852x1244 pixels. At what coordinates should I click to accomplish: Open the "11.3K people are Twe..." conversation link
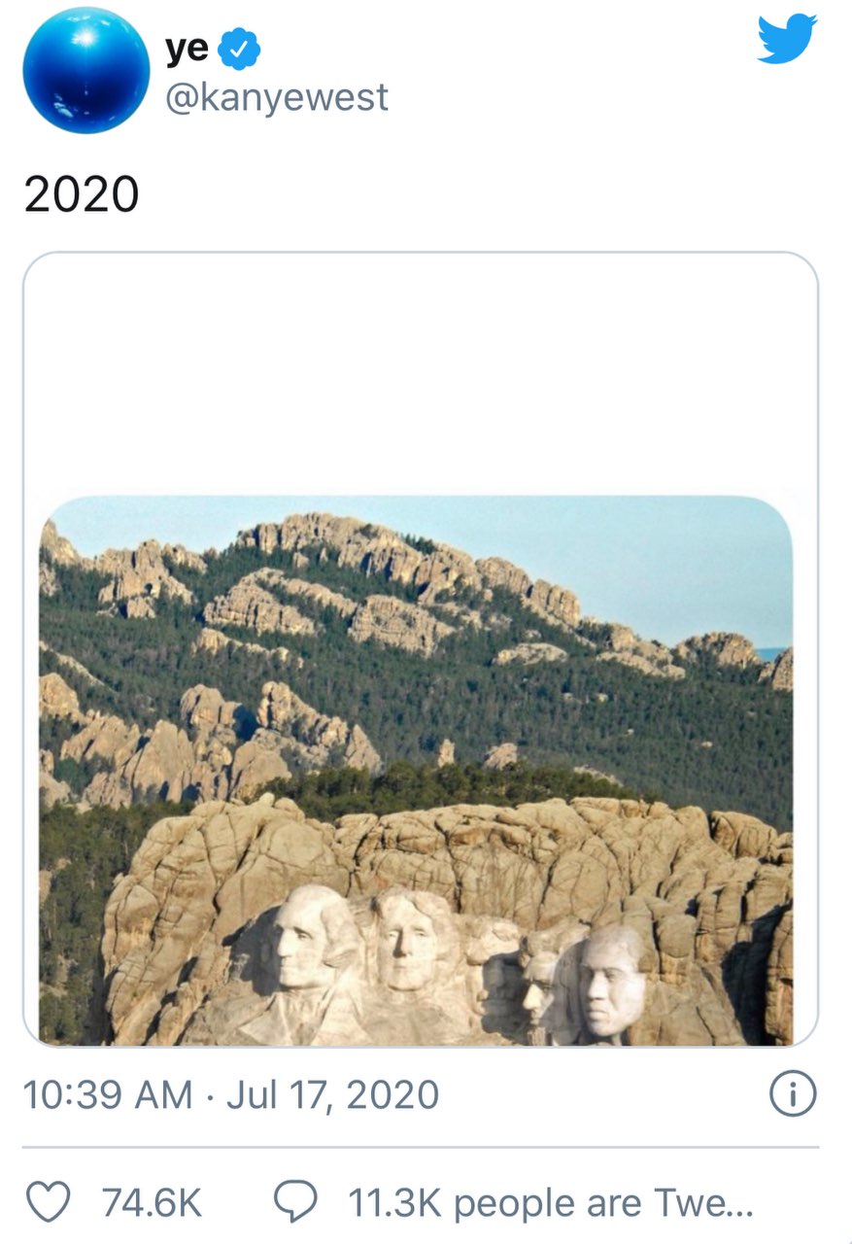point(550,1203)
